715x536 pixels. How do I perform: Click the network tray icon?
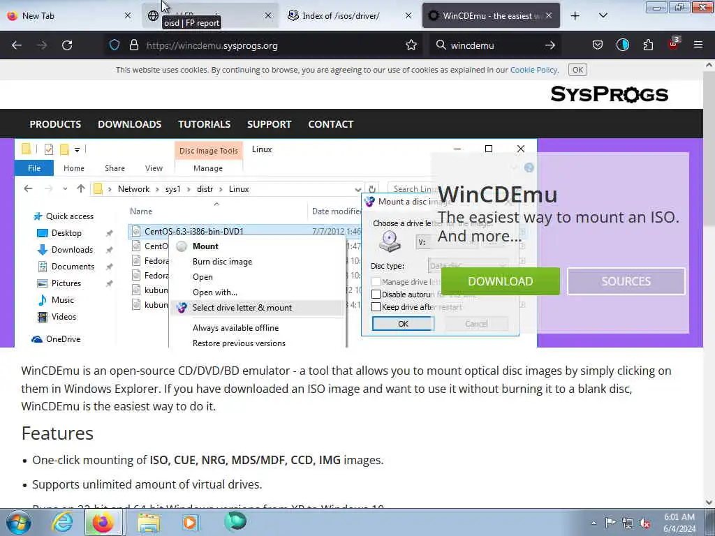[628, 523]
